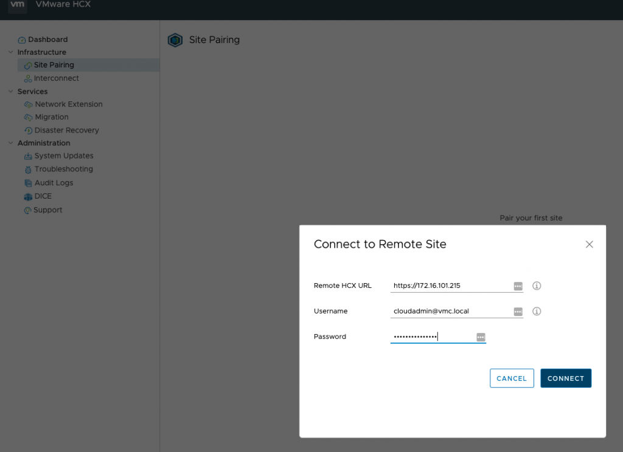
Task: Click 'Pair your first site' text
Action: pos(531,218)
